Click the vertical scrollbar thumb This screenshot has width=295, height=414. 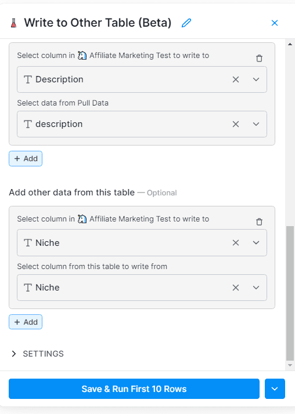(290, 293)
